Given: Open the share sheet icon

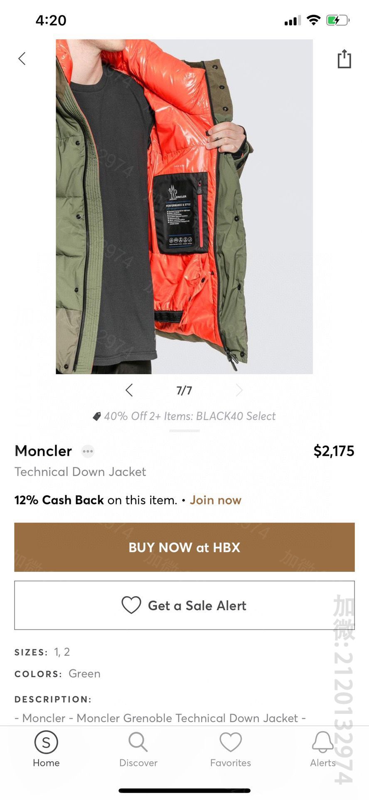Looking at the screenshot, I should [344, 59].
